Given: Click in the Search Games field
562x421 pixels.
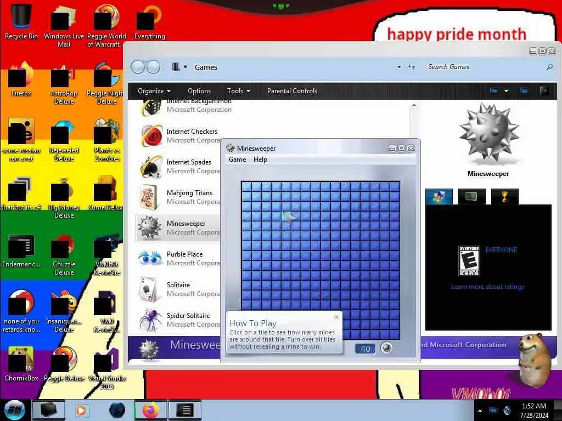Looking at the screenshot, I should coord(484,67).
